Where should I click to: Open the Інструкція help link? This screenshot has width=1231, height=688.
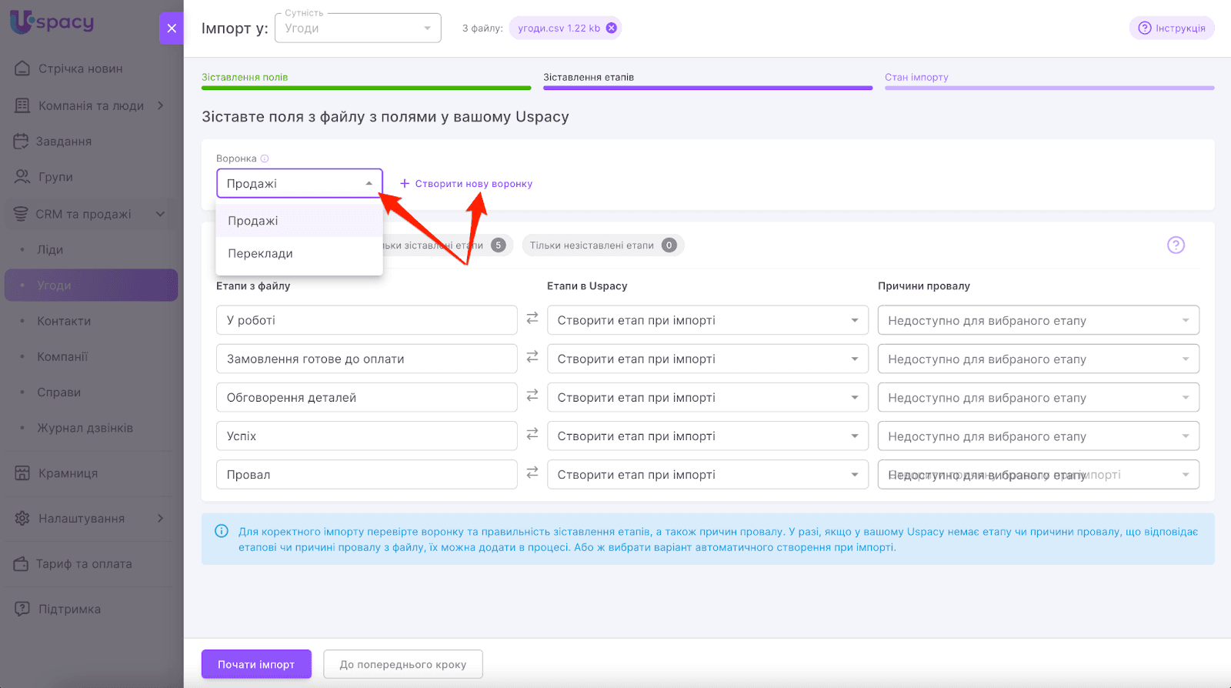1172,28
